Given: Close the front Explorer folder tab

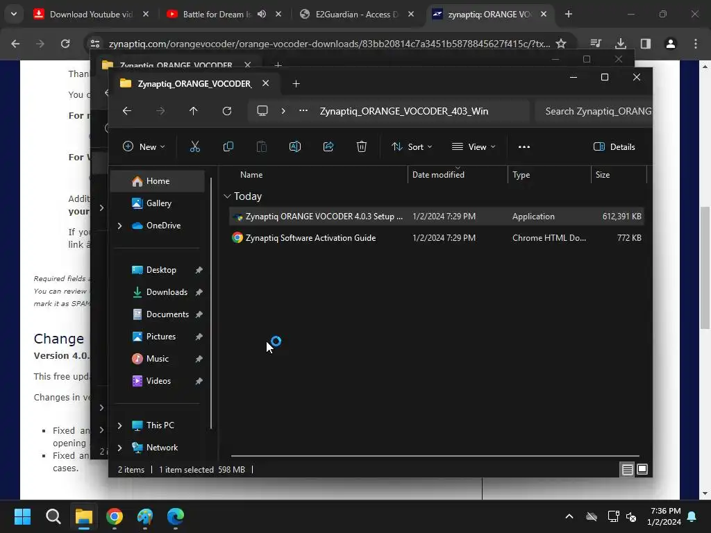Looking at the screenshot, I should 266,83.
